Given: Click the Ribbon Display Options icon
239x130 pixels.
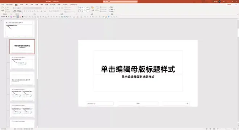Looking at the screenshot, I should click(224, 1).
